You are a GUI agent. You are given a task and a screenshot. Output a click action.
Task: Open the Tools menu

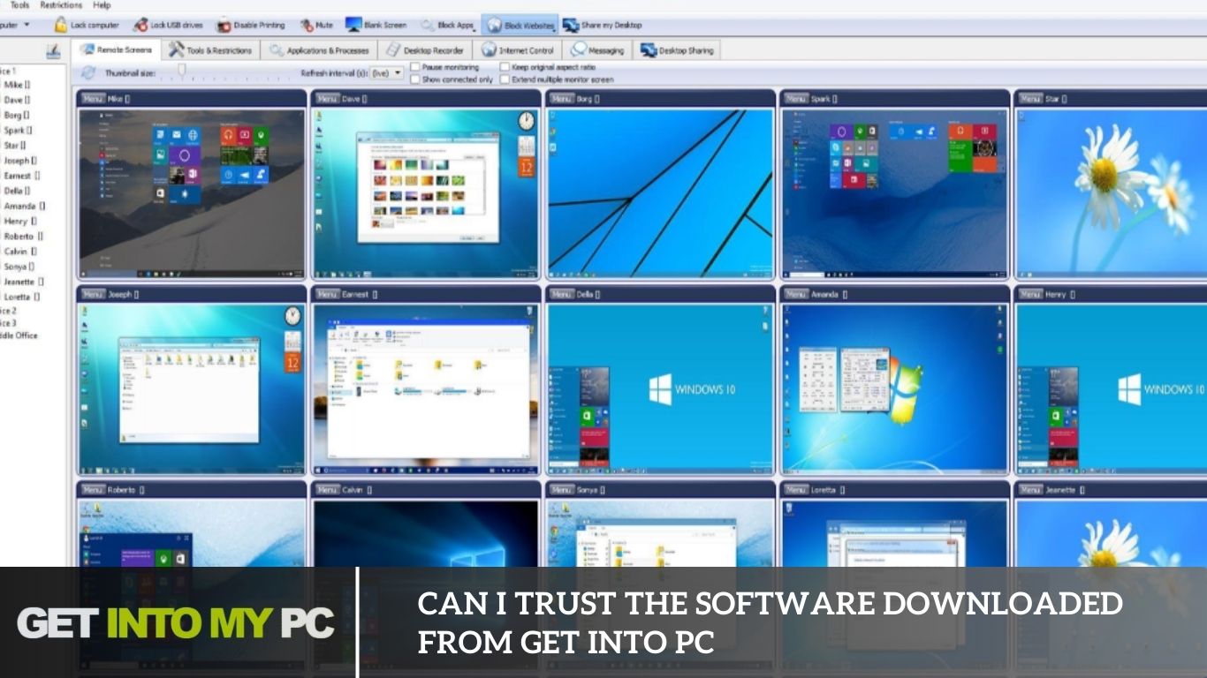point(19,5)
